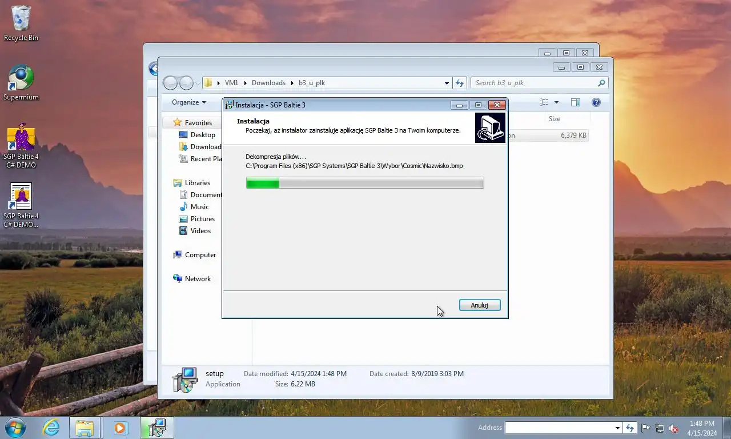Click Downloads in the address breadcrumb
Screen dimensions: 731x439
coord(268,83)
